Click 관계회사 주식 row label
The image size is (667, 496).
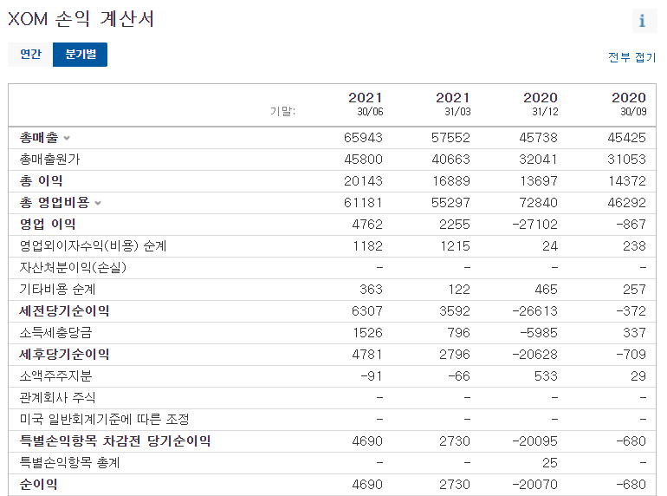pos(57,398)
